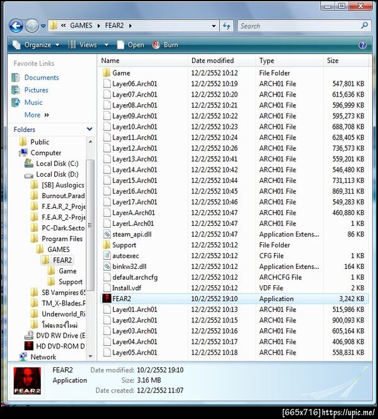
Task: Select the binkw32.dll file icon
Action: [106, 266]
